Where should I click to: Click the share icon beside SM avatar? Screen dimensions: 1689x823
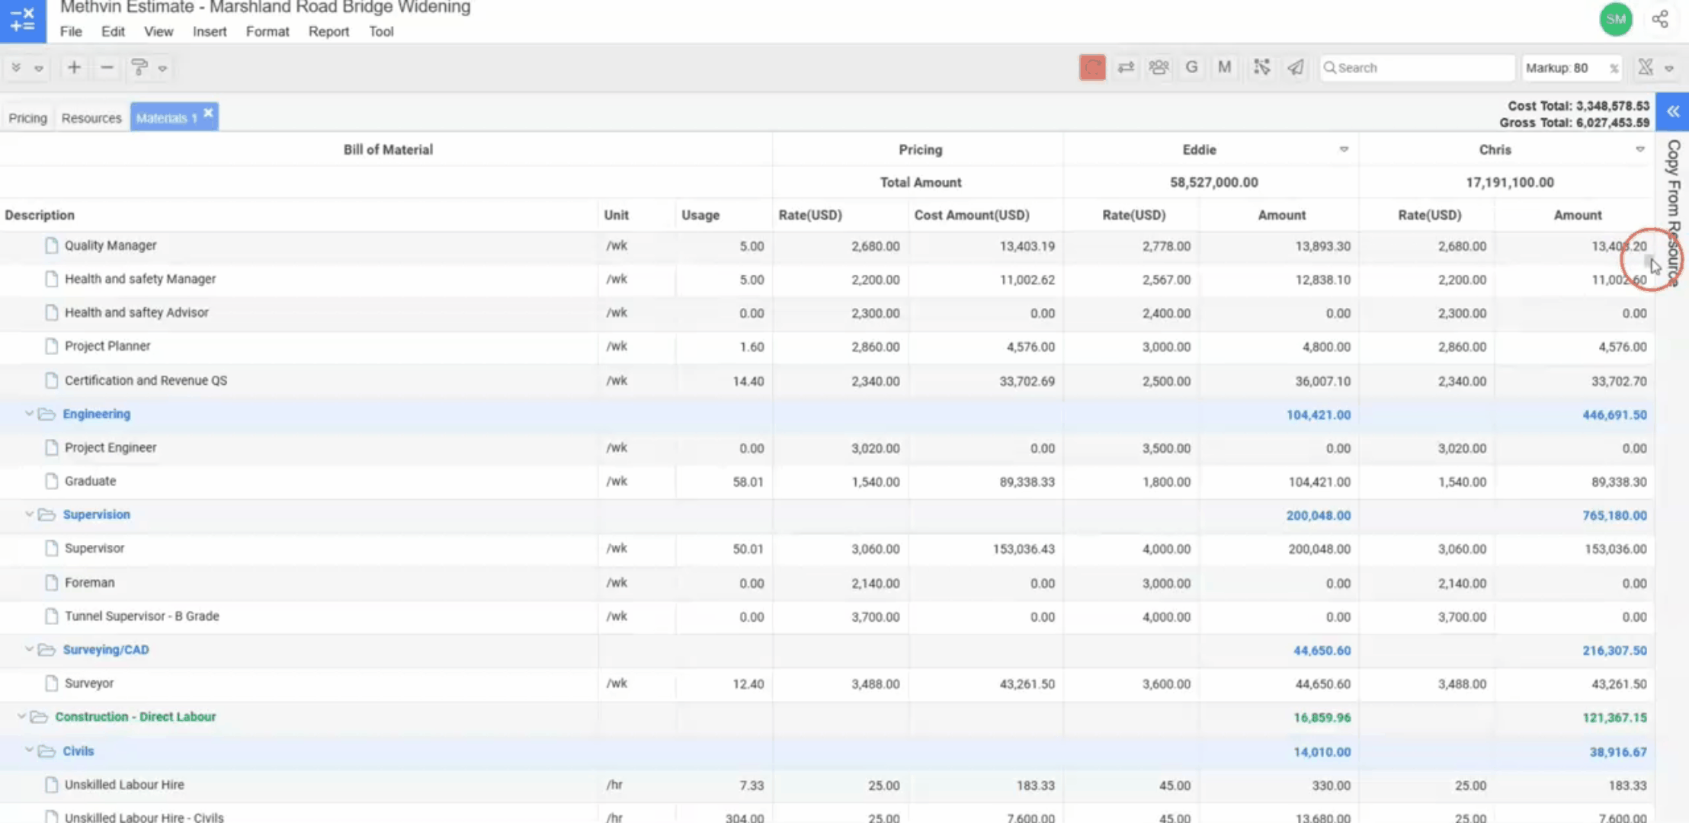(x=1660, y=20)
